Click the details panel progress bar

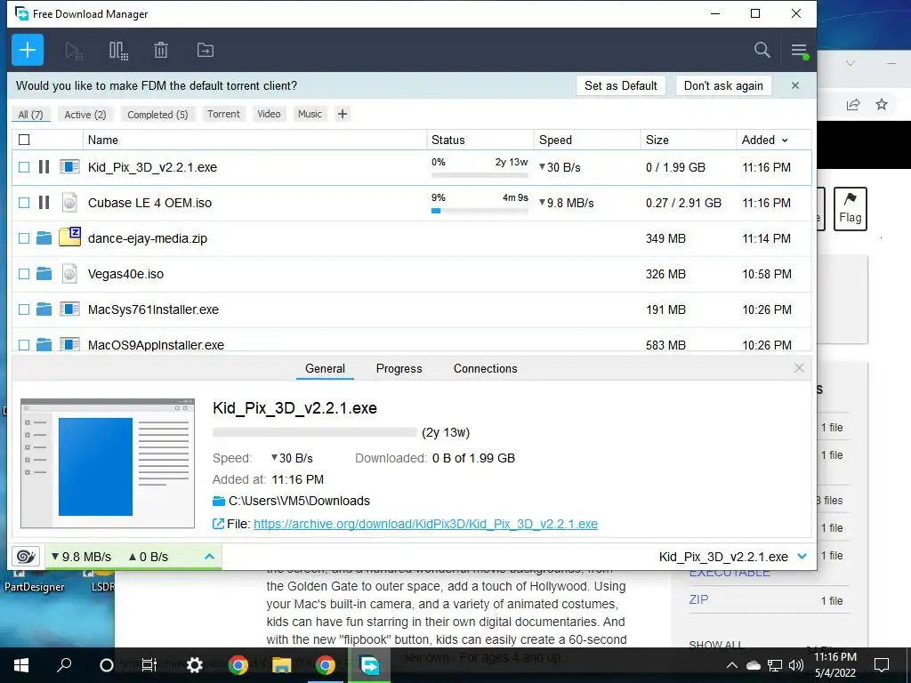click(315, 432)
